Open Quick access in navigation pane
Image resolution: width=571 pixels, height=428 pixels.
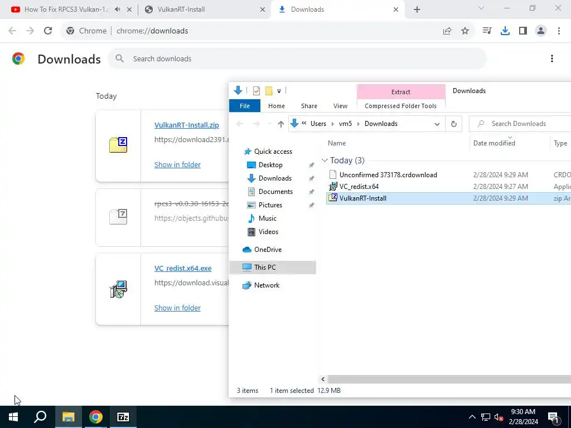(273, 152)
